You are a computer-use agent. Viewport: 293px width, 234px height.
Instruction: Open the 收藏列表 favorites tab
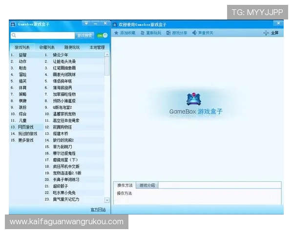[47, 47]
